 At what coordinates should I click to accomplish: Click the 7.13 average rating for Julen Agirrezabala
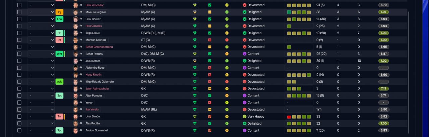[383, 89]
